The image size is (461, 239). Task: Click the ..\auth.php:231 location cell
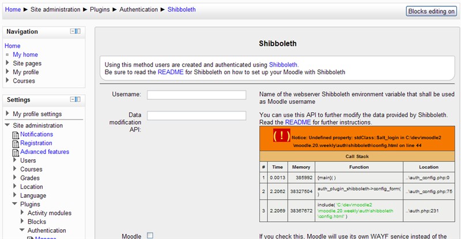pyautogui.click(x=429, y=210)
